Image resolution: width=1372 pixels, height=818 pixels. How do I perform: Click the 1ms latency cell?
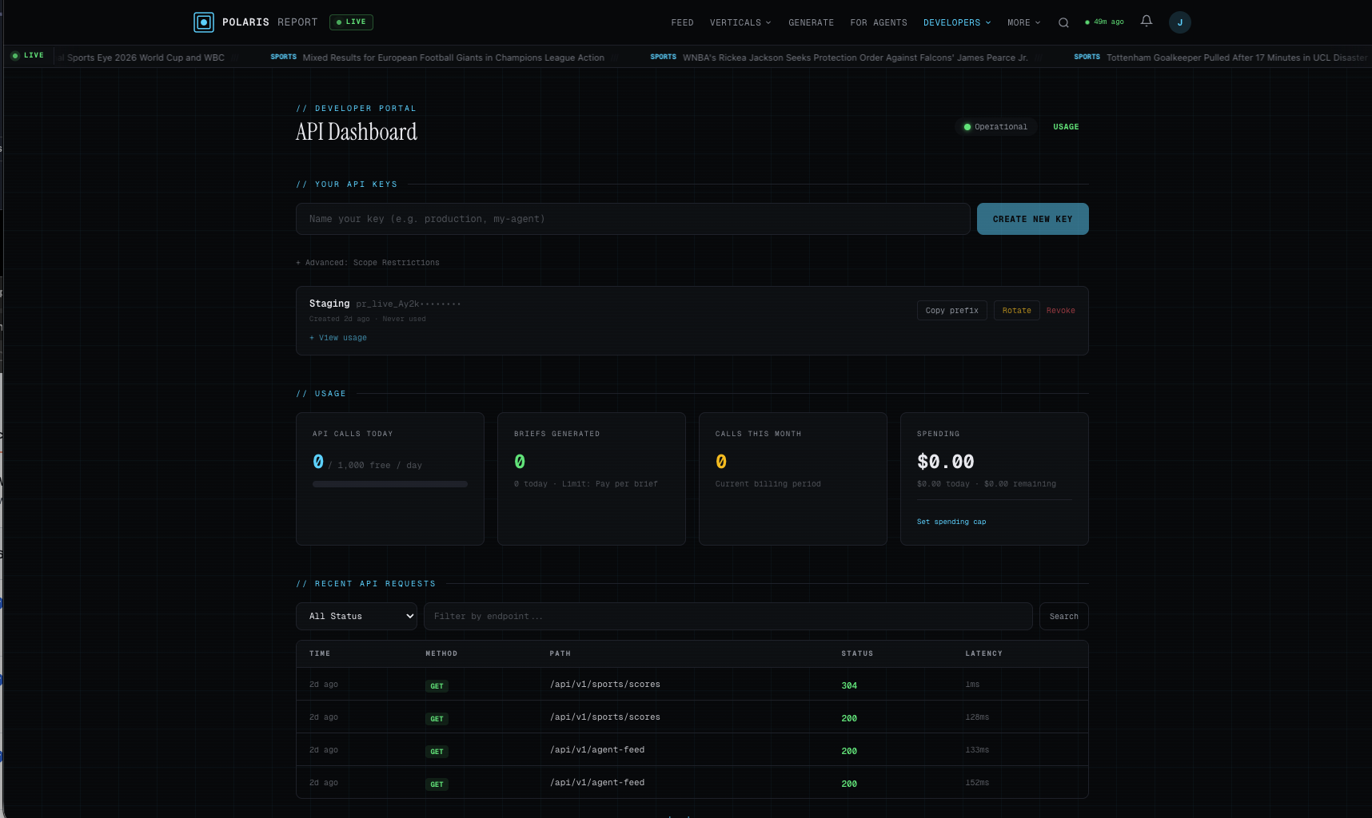coord(972,685)
